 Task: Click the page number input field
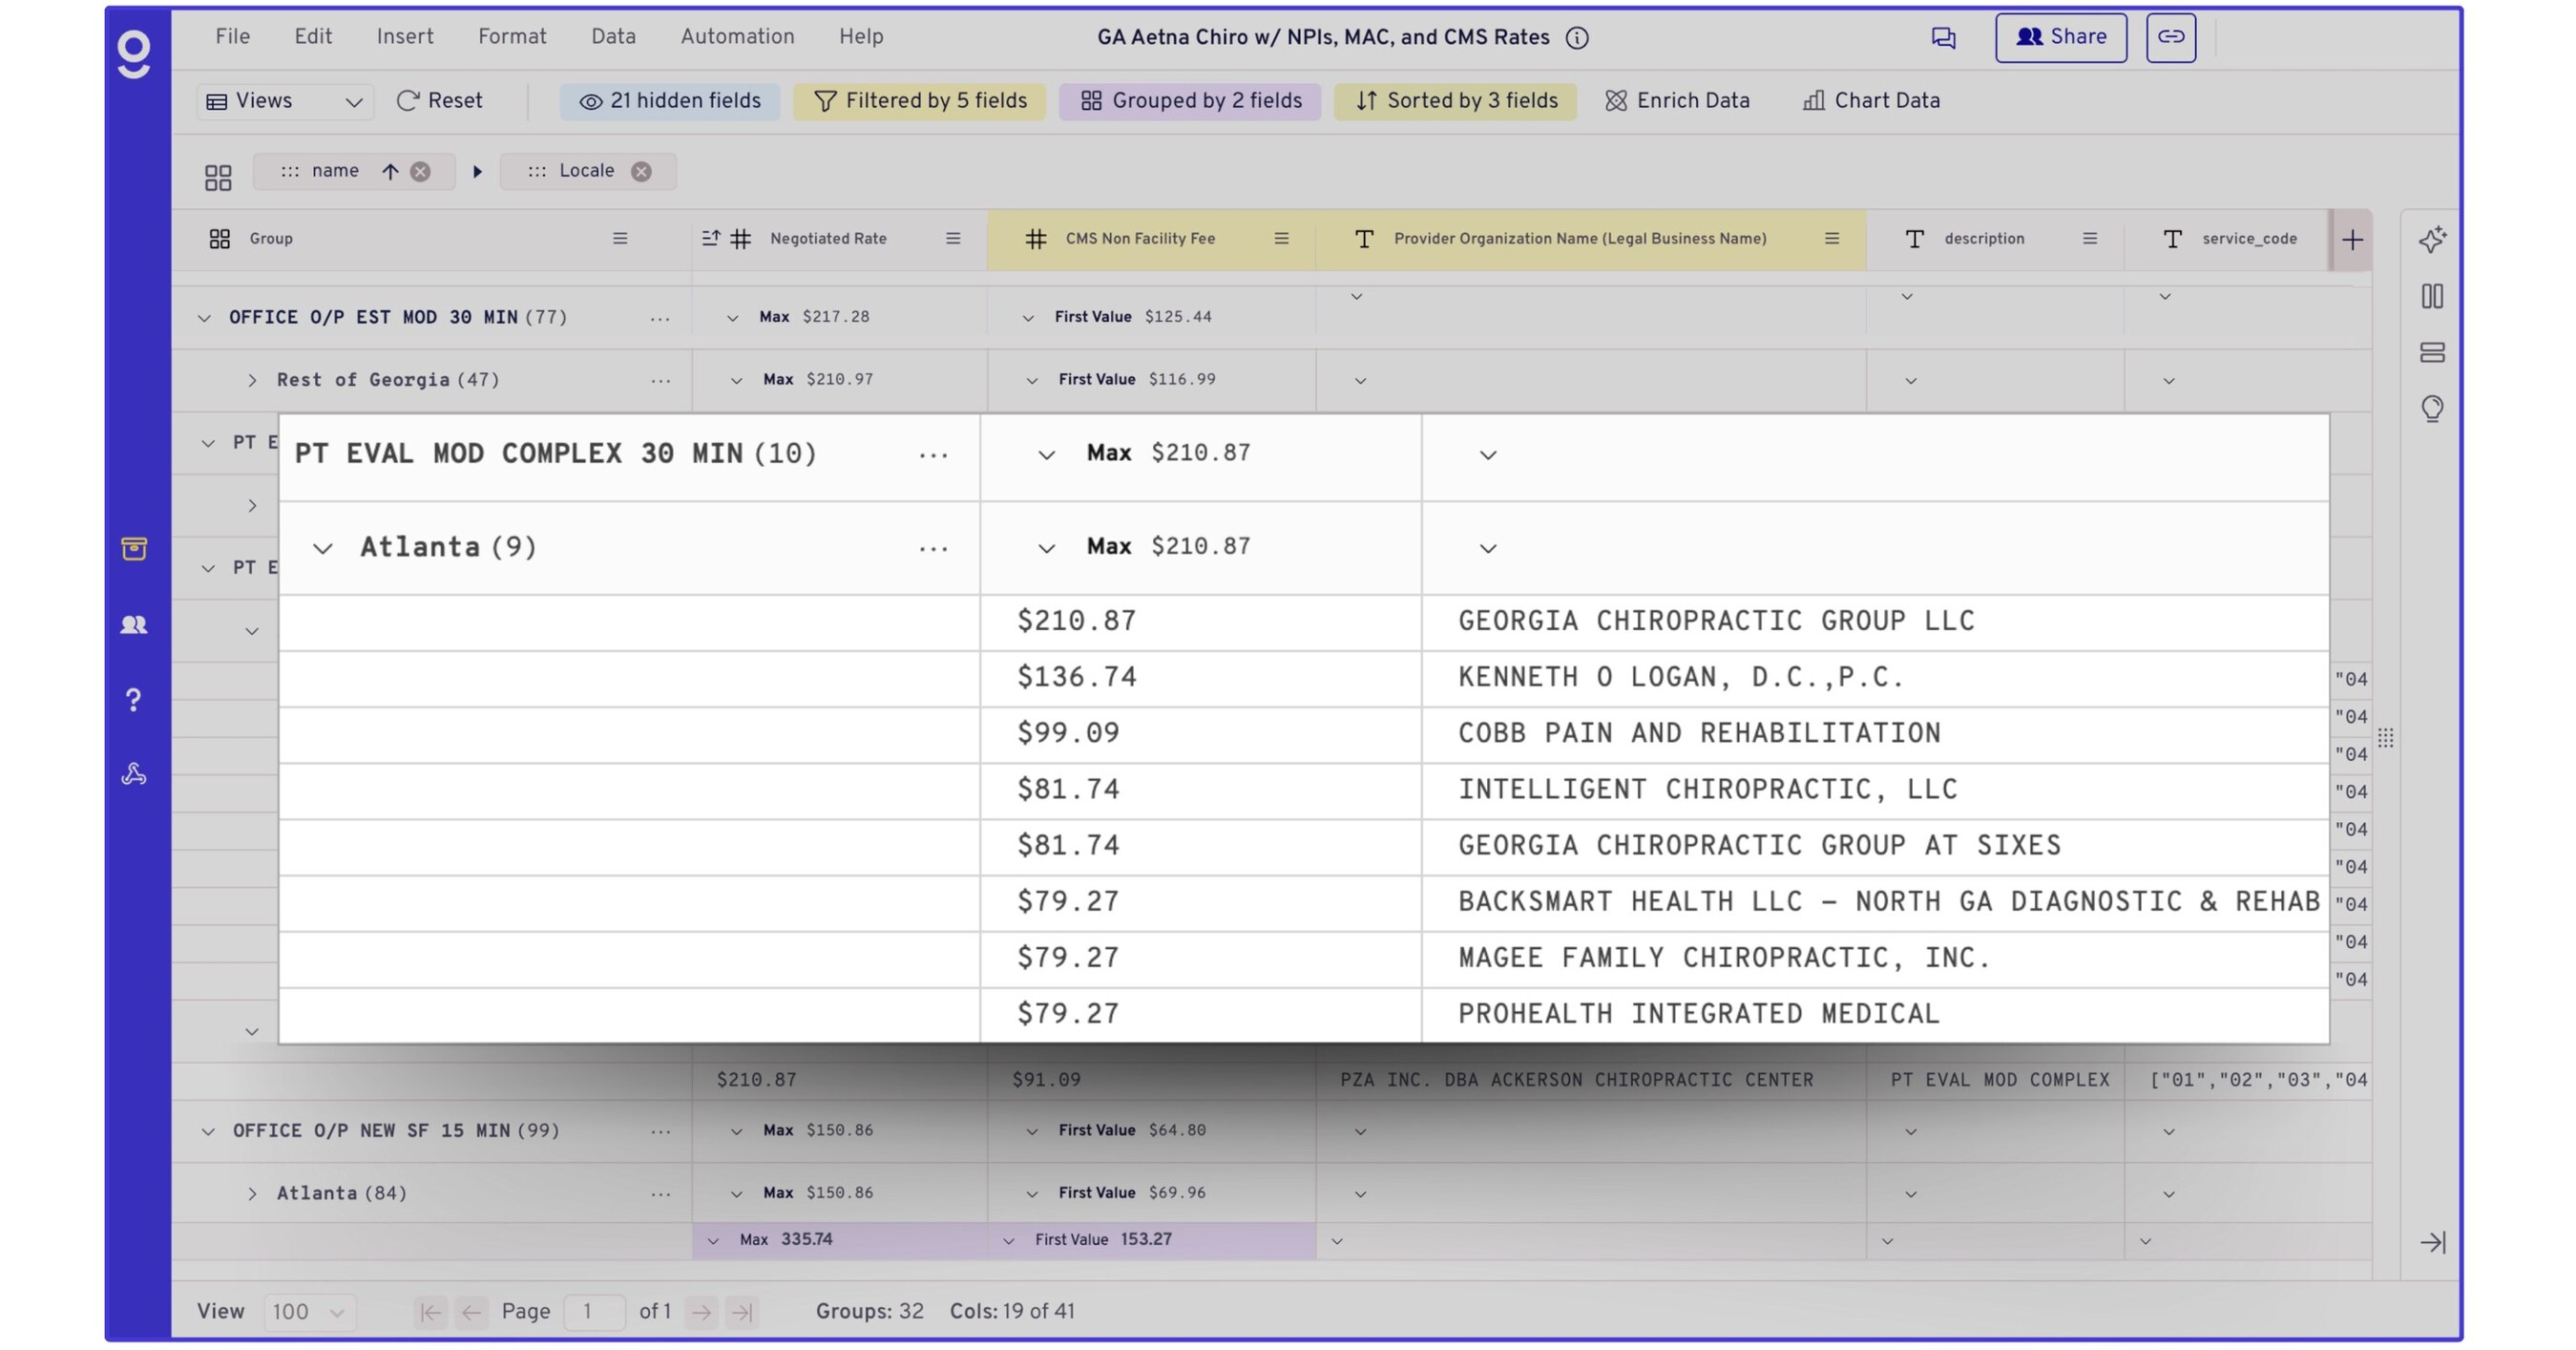click(x=593, y=1311)
